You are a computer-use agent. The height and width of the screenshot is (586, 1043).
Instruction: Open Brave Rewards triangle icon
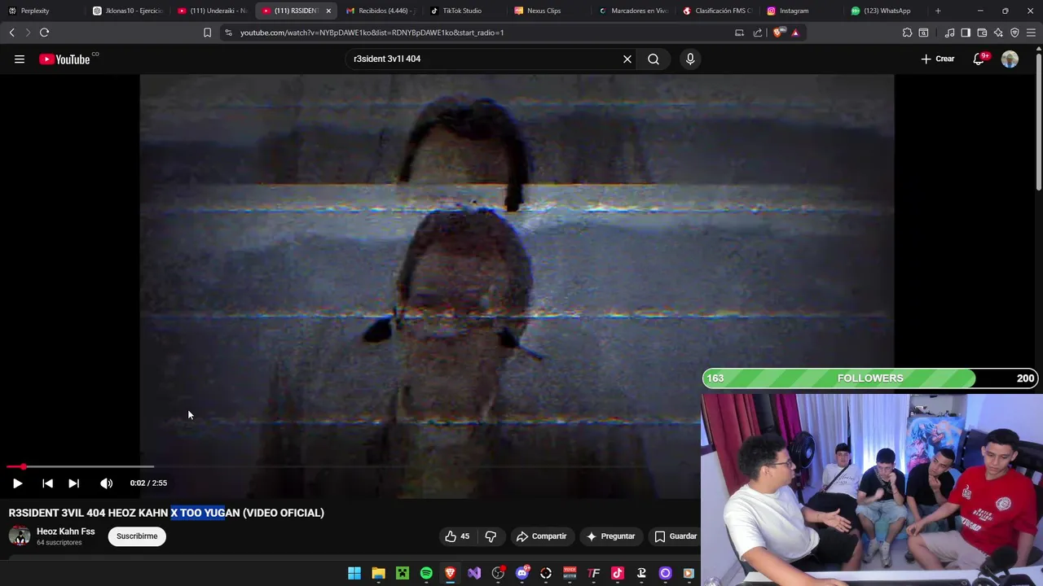(x=795, y=33)
